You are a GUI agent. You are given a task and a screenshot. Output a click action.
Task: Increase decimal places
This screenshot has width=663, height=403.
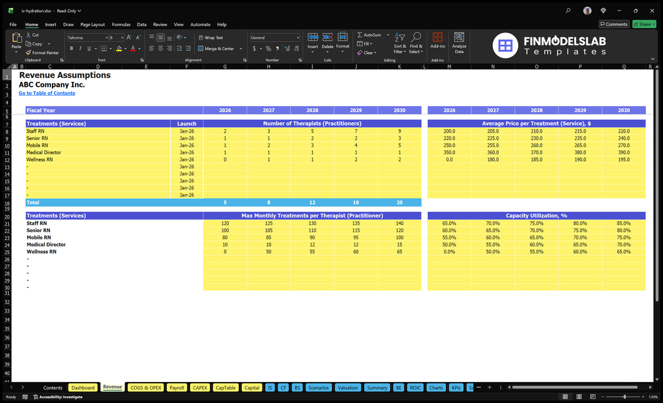287,49
